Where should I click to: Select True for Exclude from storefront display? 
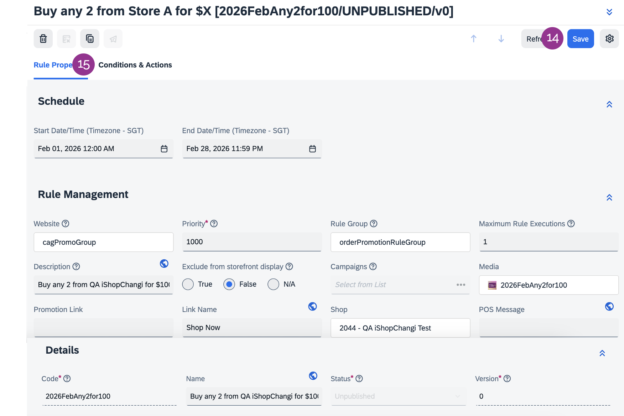pyautogui.click(x=188, y=284)
